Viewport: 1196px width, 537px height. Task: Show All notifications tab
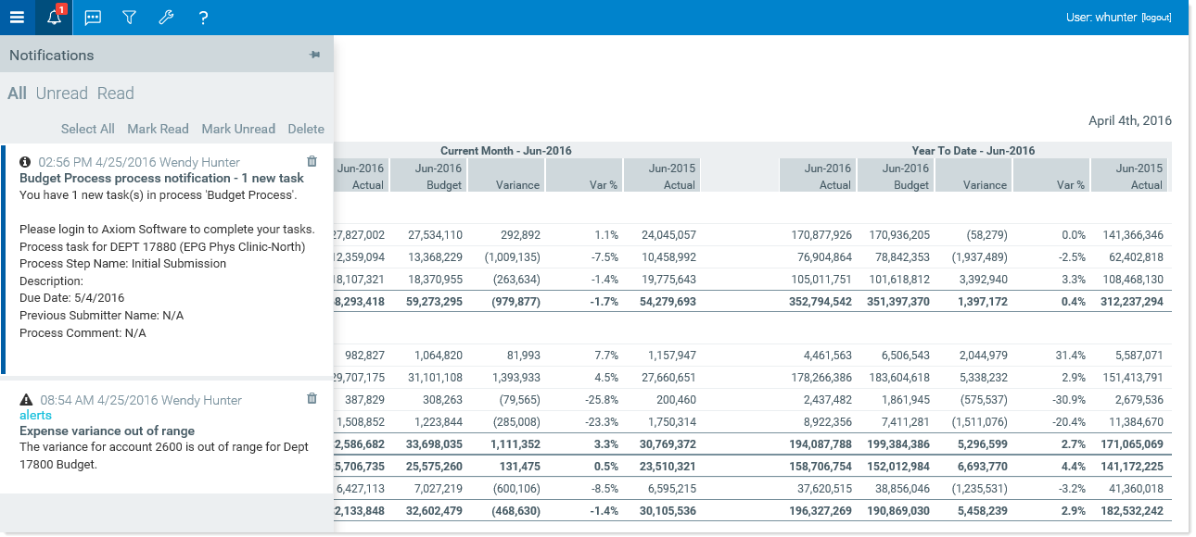(x=17, y=94)
